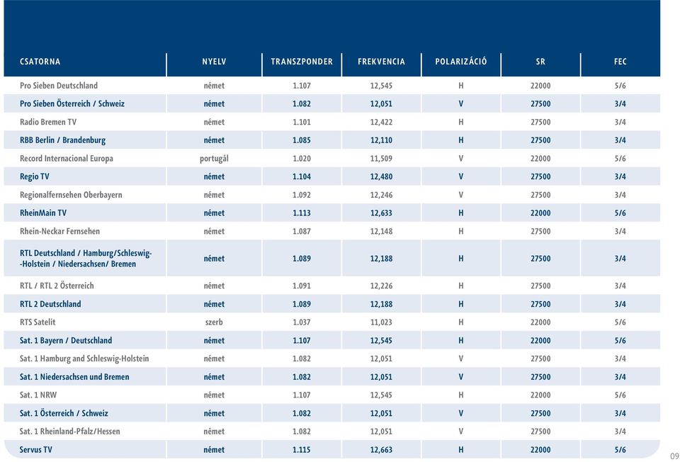
Task: Click Regionalfernsehen Oberbayern channel name
Action: coord(71,195)
